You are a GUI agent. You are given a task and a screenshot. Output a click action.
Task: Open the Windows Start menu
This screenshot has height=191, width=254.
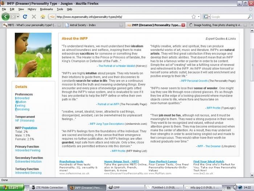pos(12,187)
